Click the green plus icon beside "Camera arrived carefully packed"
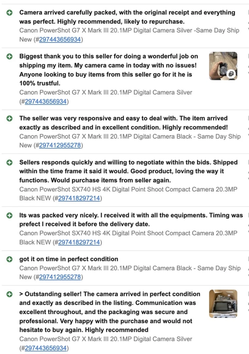The width and height of the screenshot is (249, 354). (10, 13)
